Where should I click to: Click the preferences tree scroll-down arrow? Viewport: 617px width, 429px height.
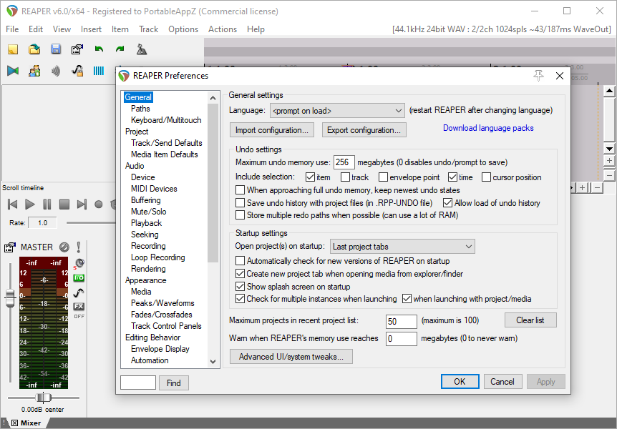(x=213, y=362)
